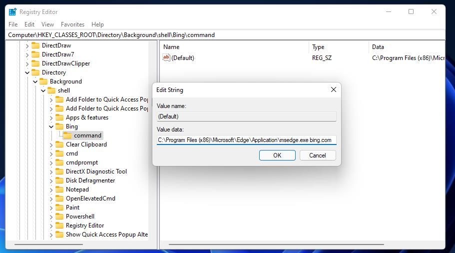
Task: Click the Notepad folder icon
Action: point(59,189)
